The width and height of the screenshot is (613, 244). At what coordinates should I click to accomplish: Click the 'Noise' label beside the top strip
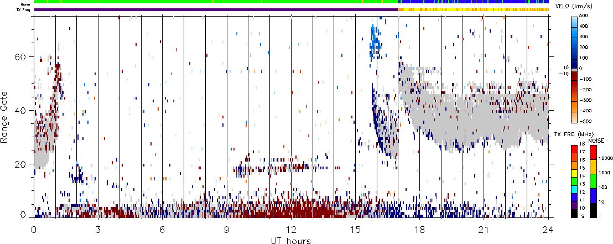pyautogui.click(x=26, y=4)
